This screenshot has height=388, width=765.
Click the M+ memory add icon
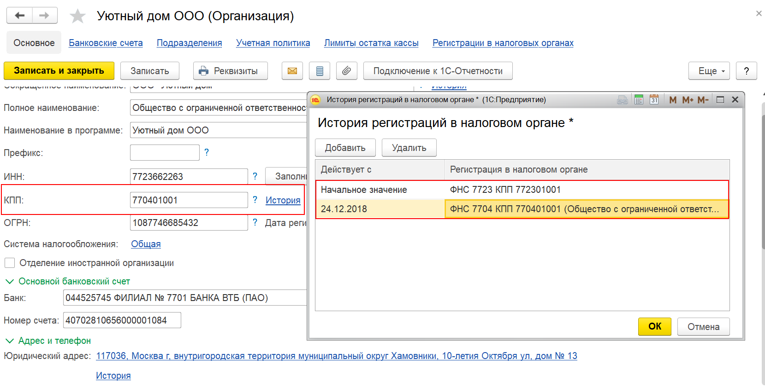[x=688, y=100]
